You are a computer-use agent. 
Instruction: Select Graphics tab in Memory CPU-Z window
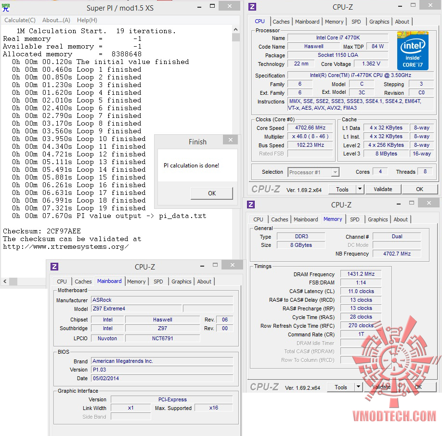pyautogui.click(x=378, y=219)
